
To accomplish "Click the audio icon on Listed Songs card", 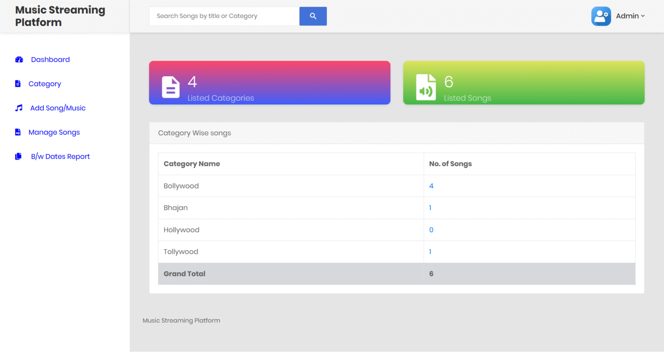I will (425, 87).
